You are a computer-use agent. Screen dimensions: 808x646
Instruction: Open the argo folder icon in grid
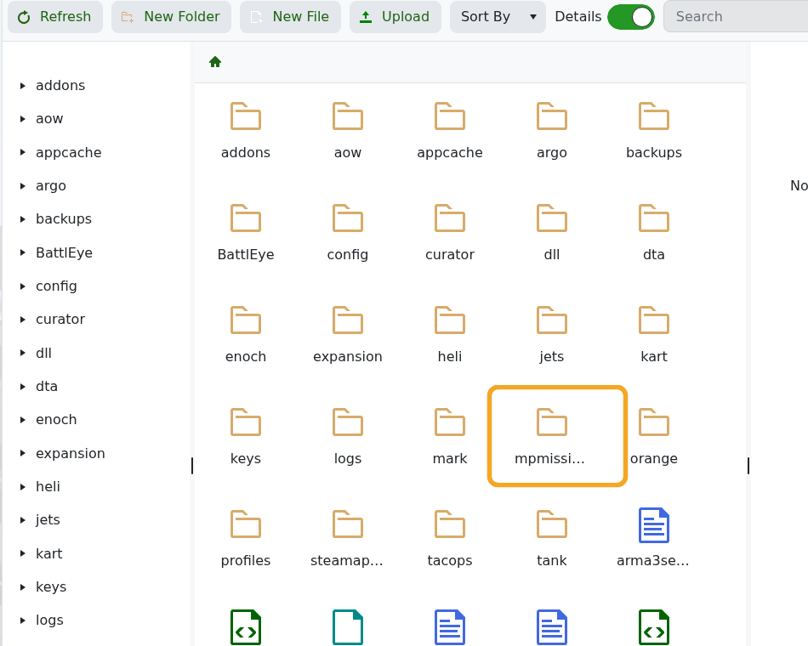pos(552,116)
